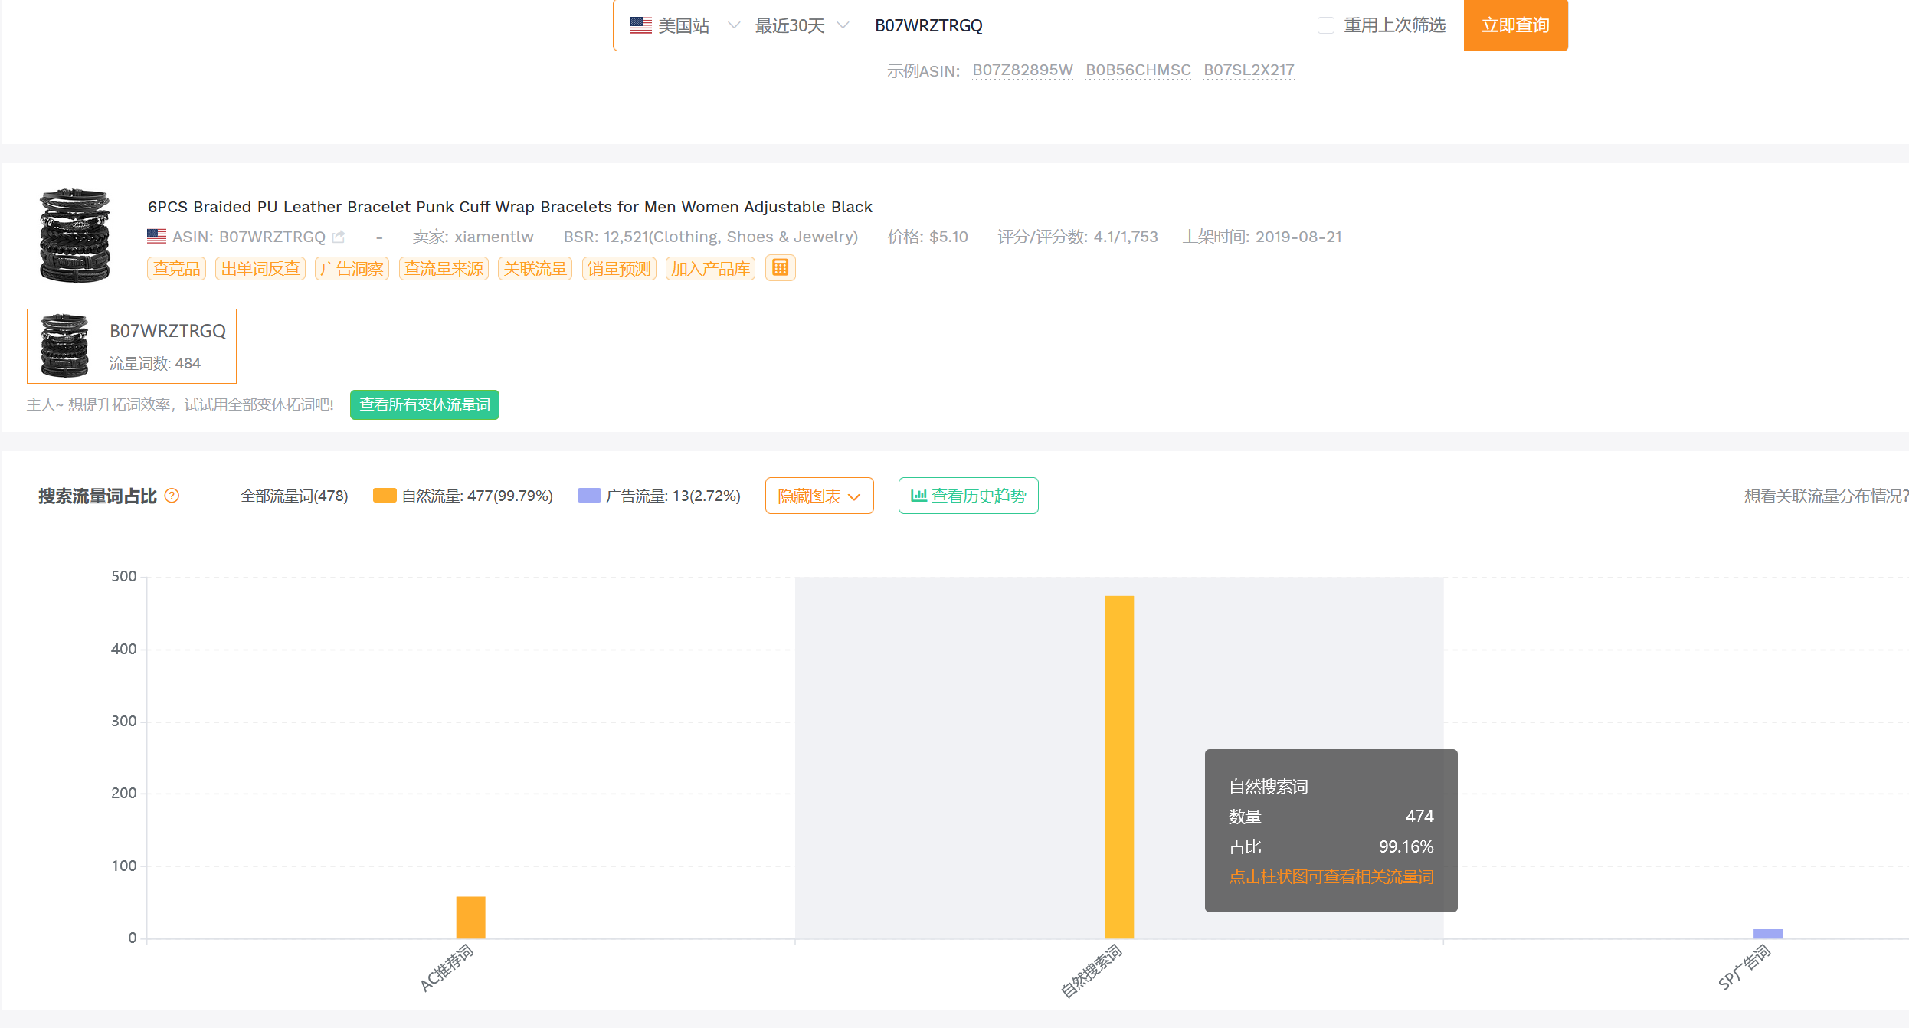Screen dimensions: 1909x1028
Task: Click the calculator icon after 加入产品库
Action: (x=780, y=268)
